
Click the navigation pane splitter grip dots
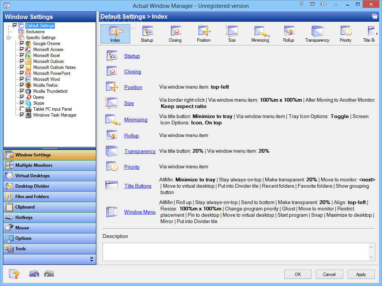coord(50,148)
